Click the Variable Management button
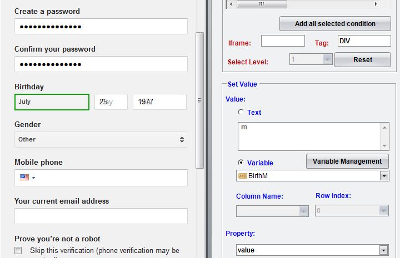The image size is (400, 258). (x=347, y=161)
